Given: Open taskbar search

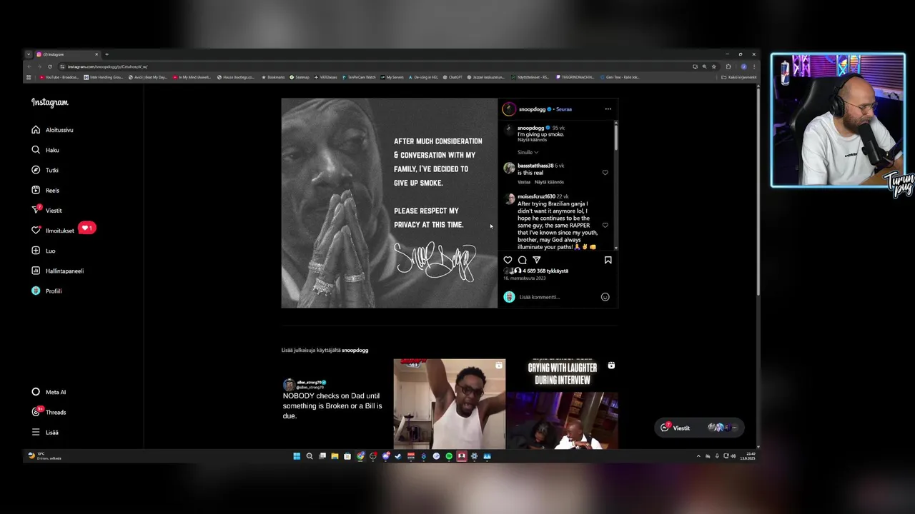Looking at the screenshot, I should tap(310, 456).
